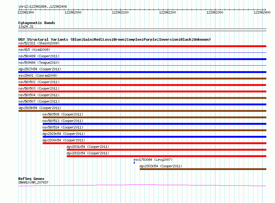Select the dgv2931n54 (Cooper2011) label
This screenshot has width=275, height=203.
pos(88,147)
